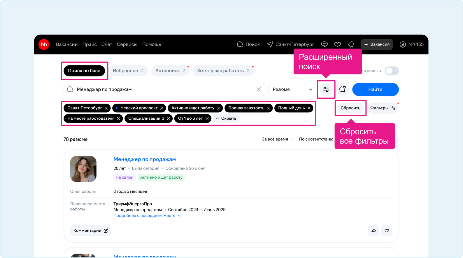Open the Помощь menu item
Viewport: 463px width, 258px height.
tap(152, 44)
